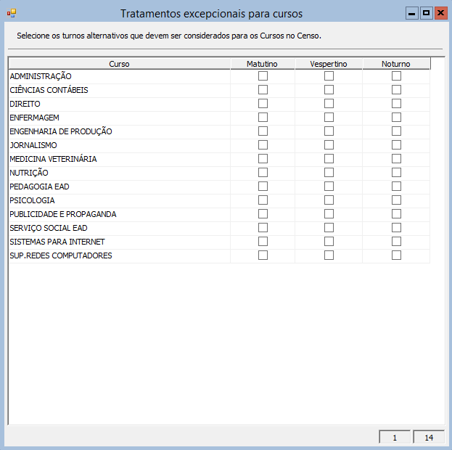452x450 pixels.
Task: Check Noturno for DIREITO course
Action: [396, 104]
